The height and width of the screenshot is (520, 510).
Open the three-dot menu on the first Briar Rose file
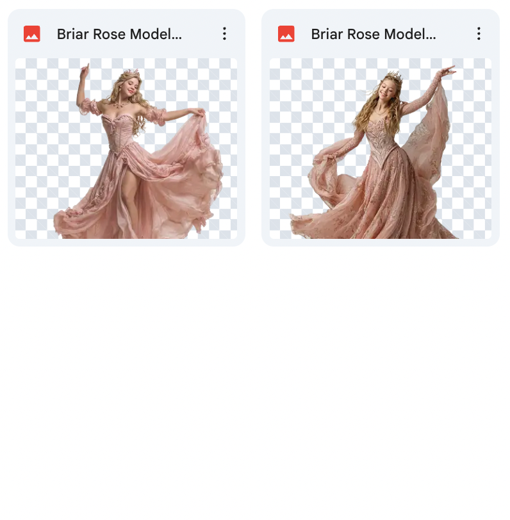[x=224, y=34]
